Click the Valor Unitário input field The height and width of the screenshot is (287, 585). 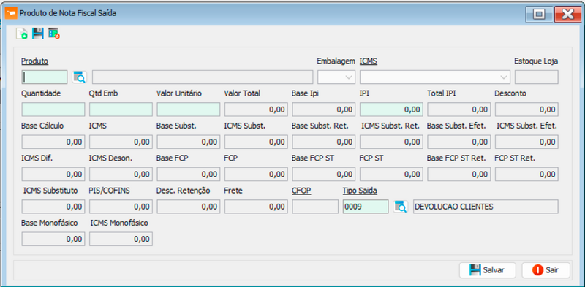point(189,110)
